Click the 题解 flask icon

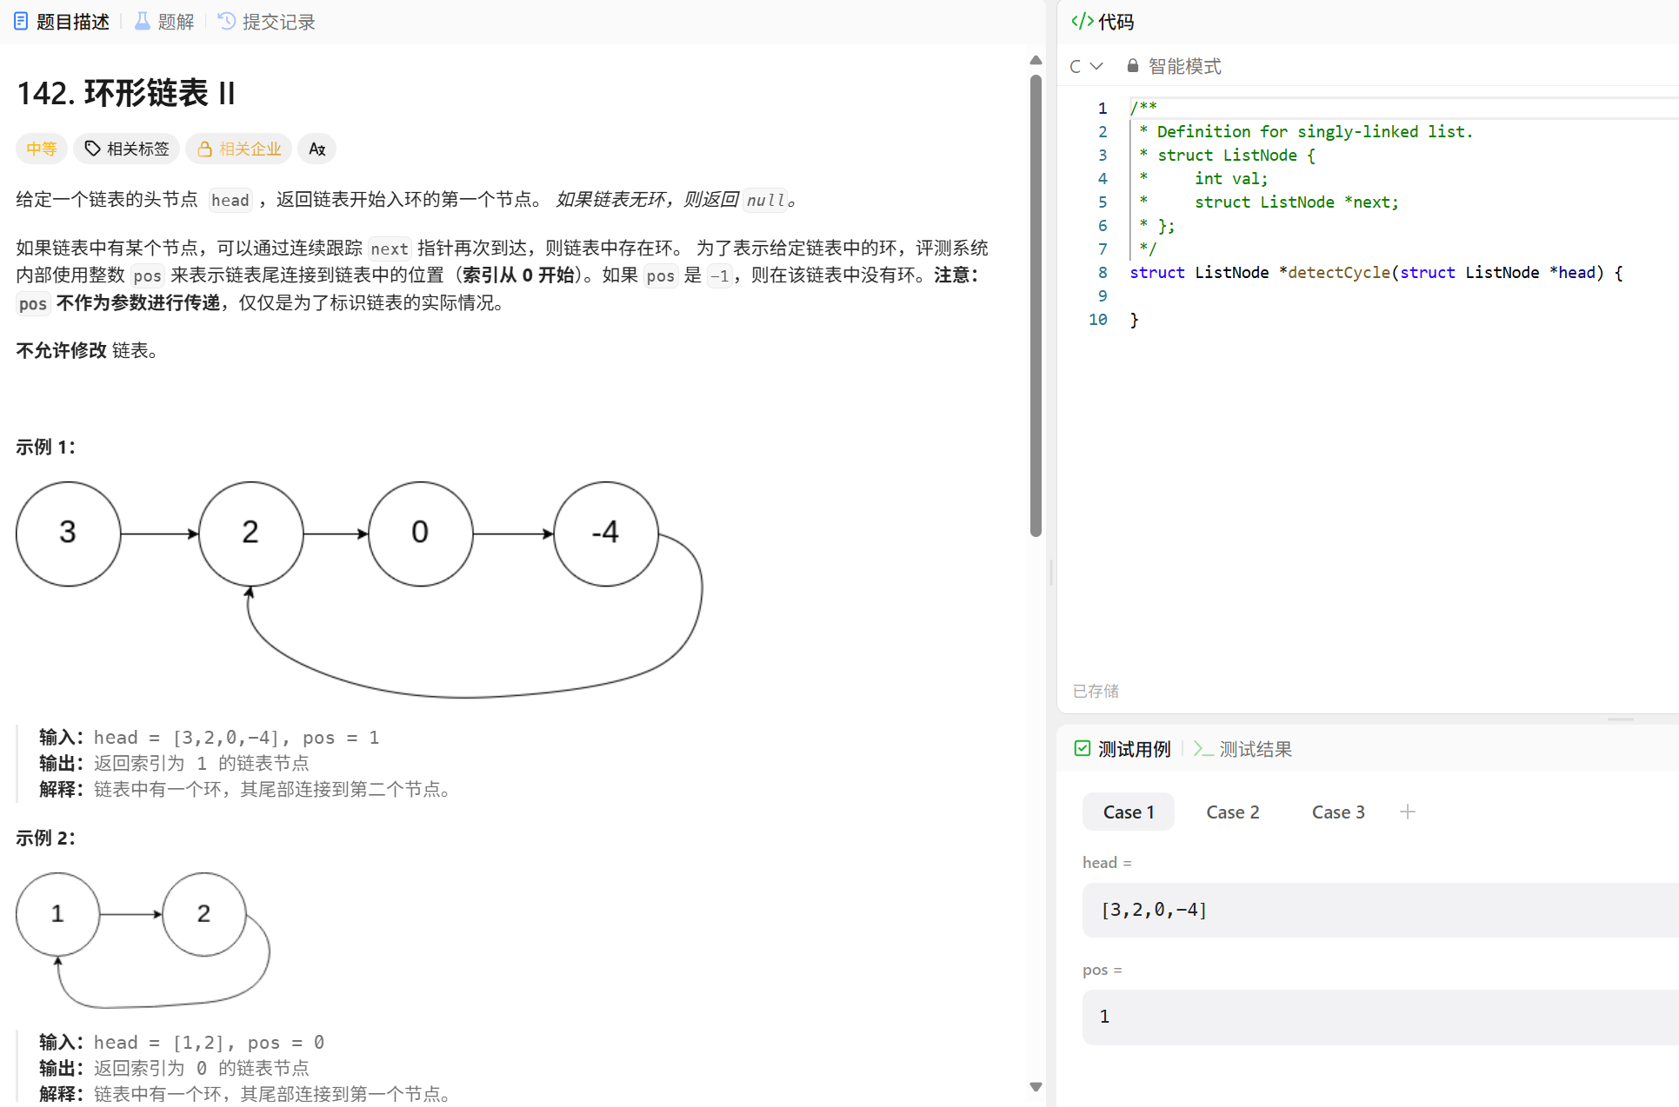pos(143,22)
